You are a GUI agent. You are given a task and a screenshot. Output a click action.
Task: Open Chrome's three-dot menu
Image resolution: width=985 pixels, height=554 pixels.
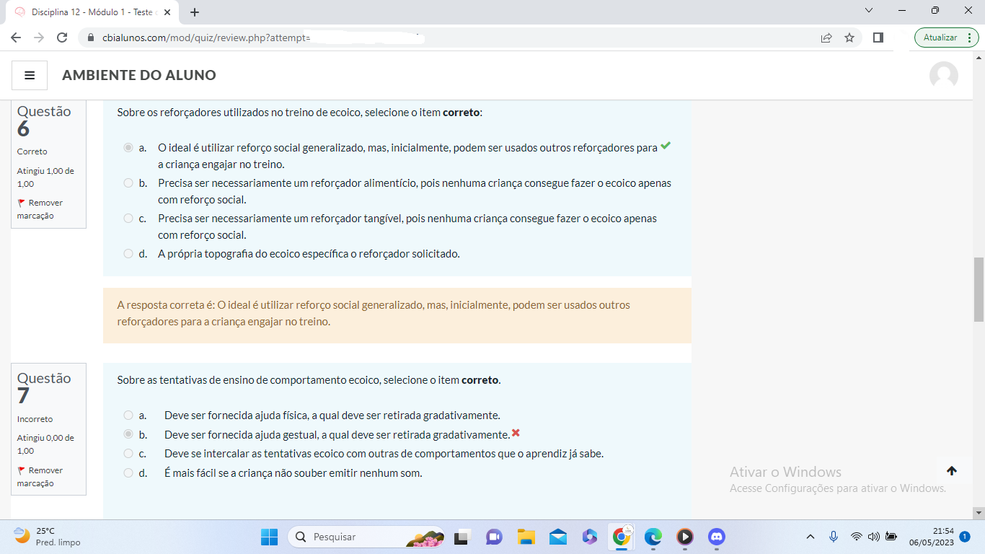tap(970, 38)
